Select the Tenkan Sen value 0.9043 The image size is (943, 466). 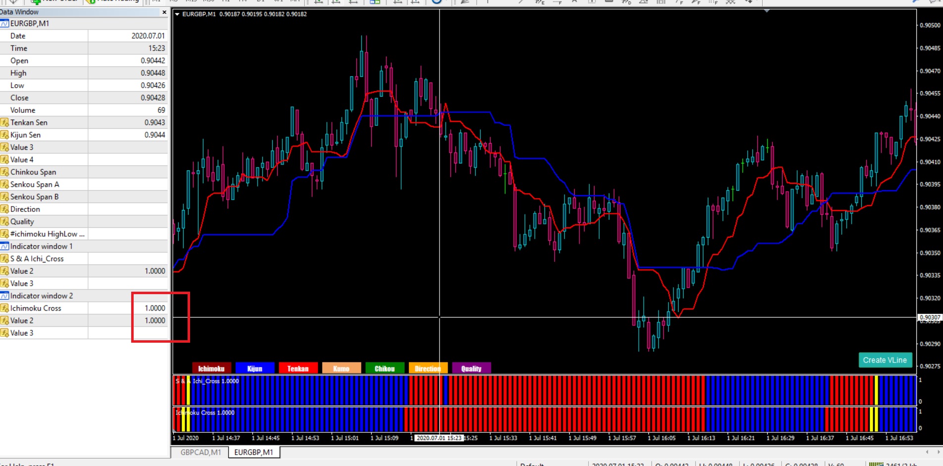click(x=154, y=122)
